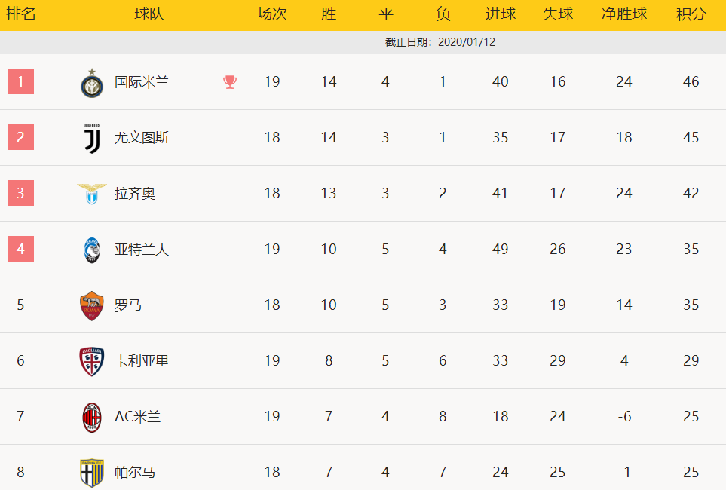The width and height of the screenshot is (726, 490).
Task: Open the 拉齐奥 team link
Action: (135, 193)
